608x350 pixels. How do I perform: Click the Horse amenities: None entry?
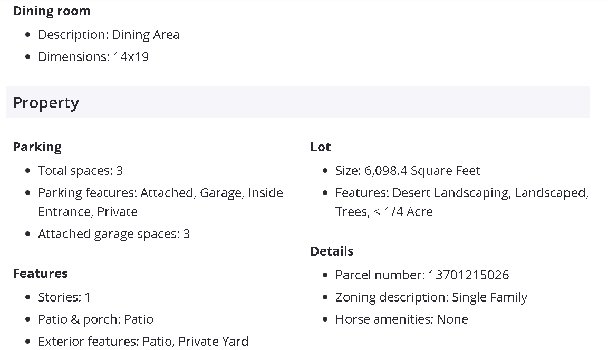[401, 319]
